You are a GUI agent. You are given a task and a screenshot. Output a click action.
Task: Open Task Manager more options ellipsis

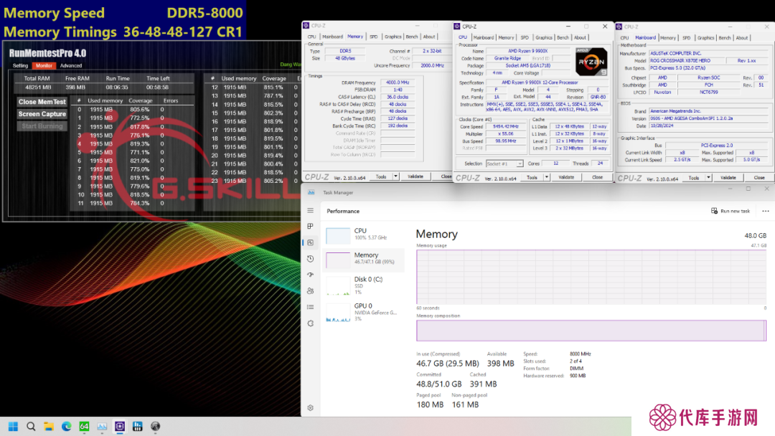(766, 211)
